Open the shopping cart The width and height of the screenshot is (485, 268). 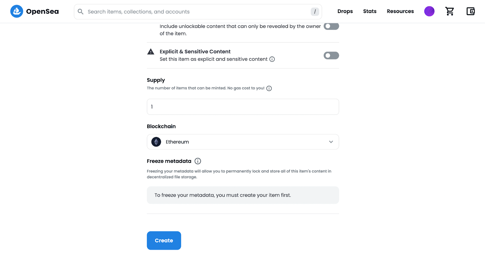click(x=450, y=12)
